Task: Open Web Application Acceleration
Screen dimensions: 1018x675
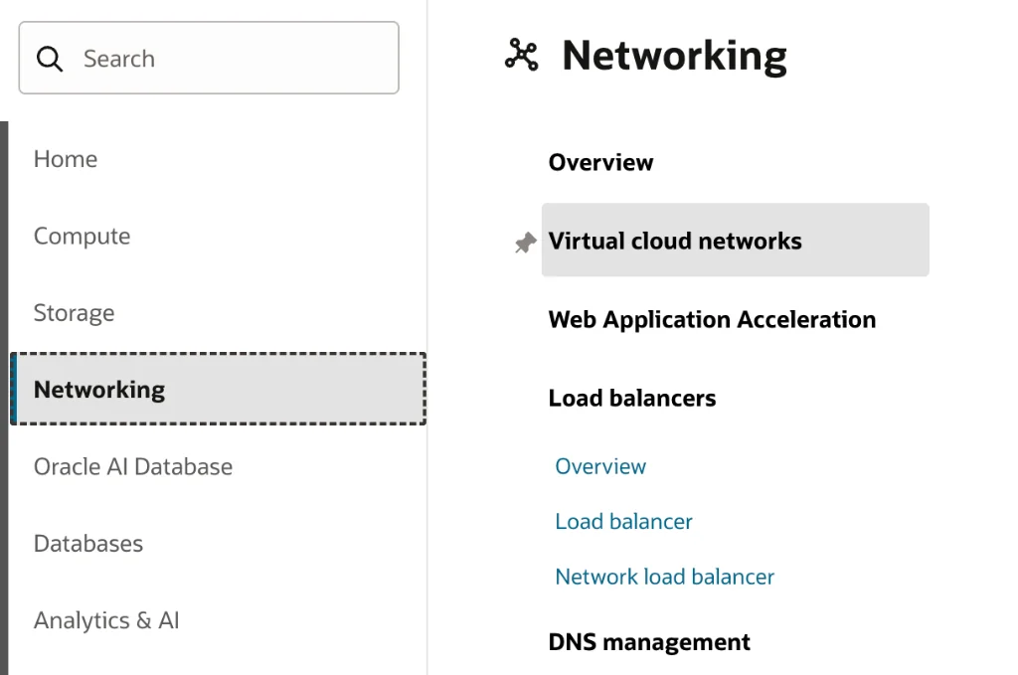Action: [x=712, y=319]
